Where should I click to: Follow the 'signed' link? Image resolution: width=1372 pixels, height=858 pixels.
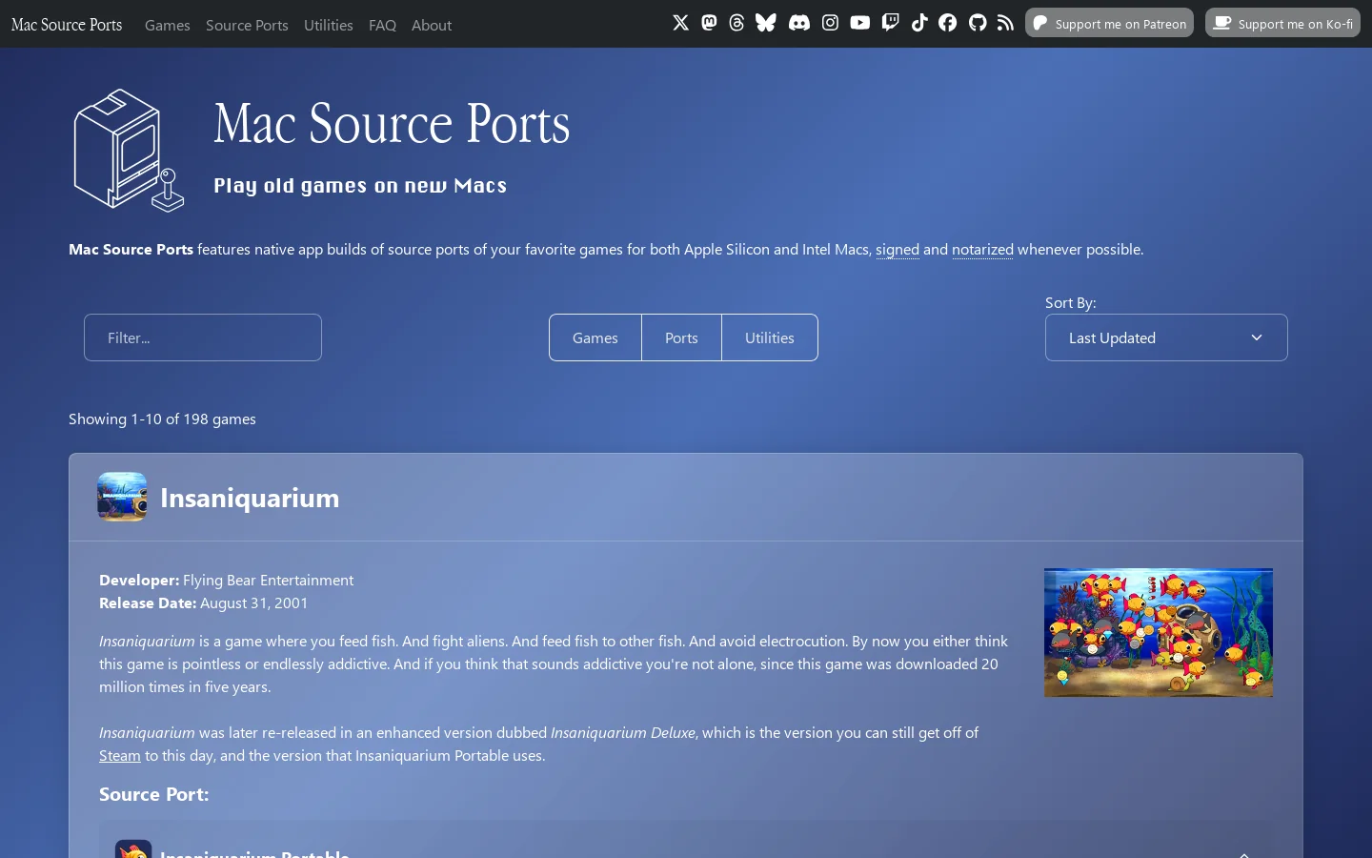coord(898,250)
